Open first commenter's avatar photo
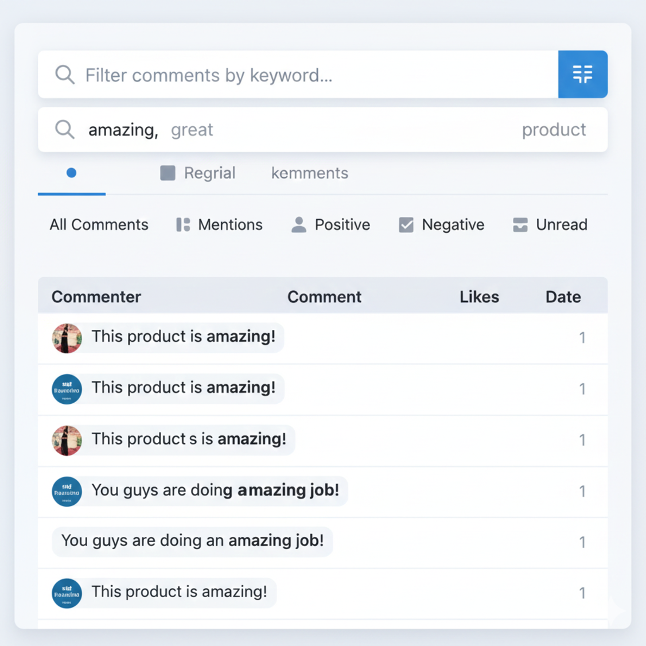The image size is (646, 646). tap(67, 338)
